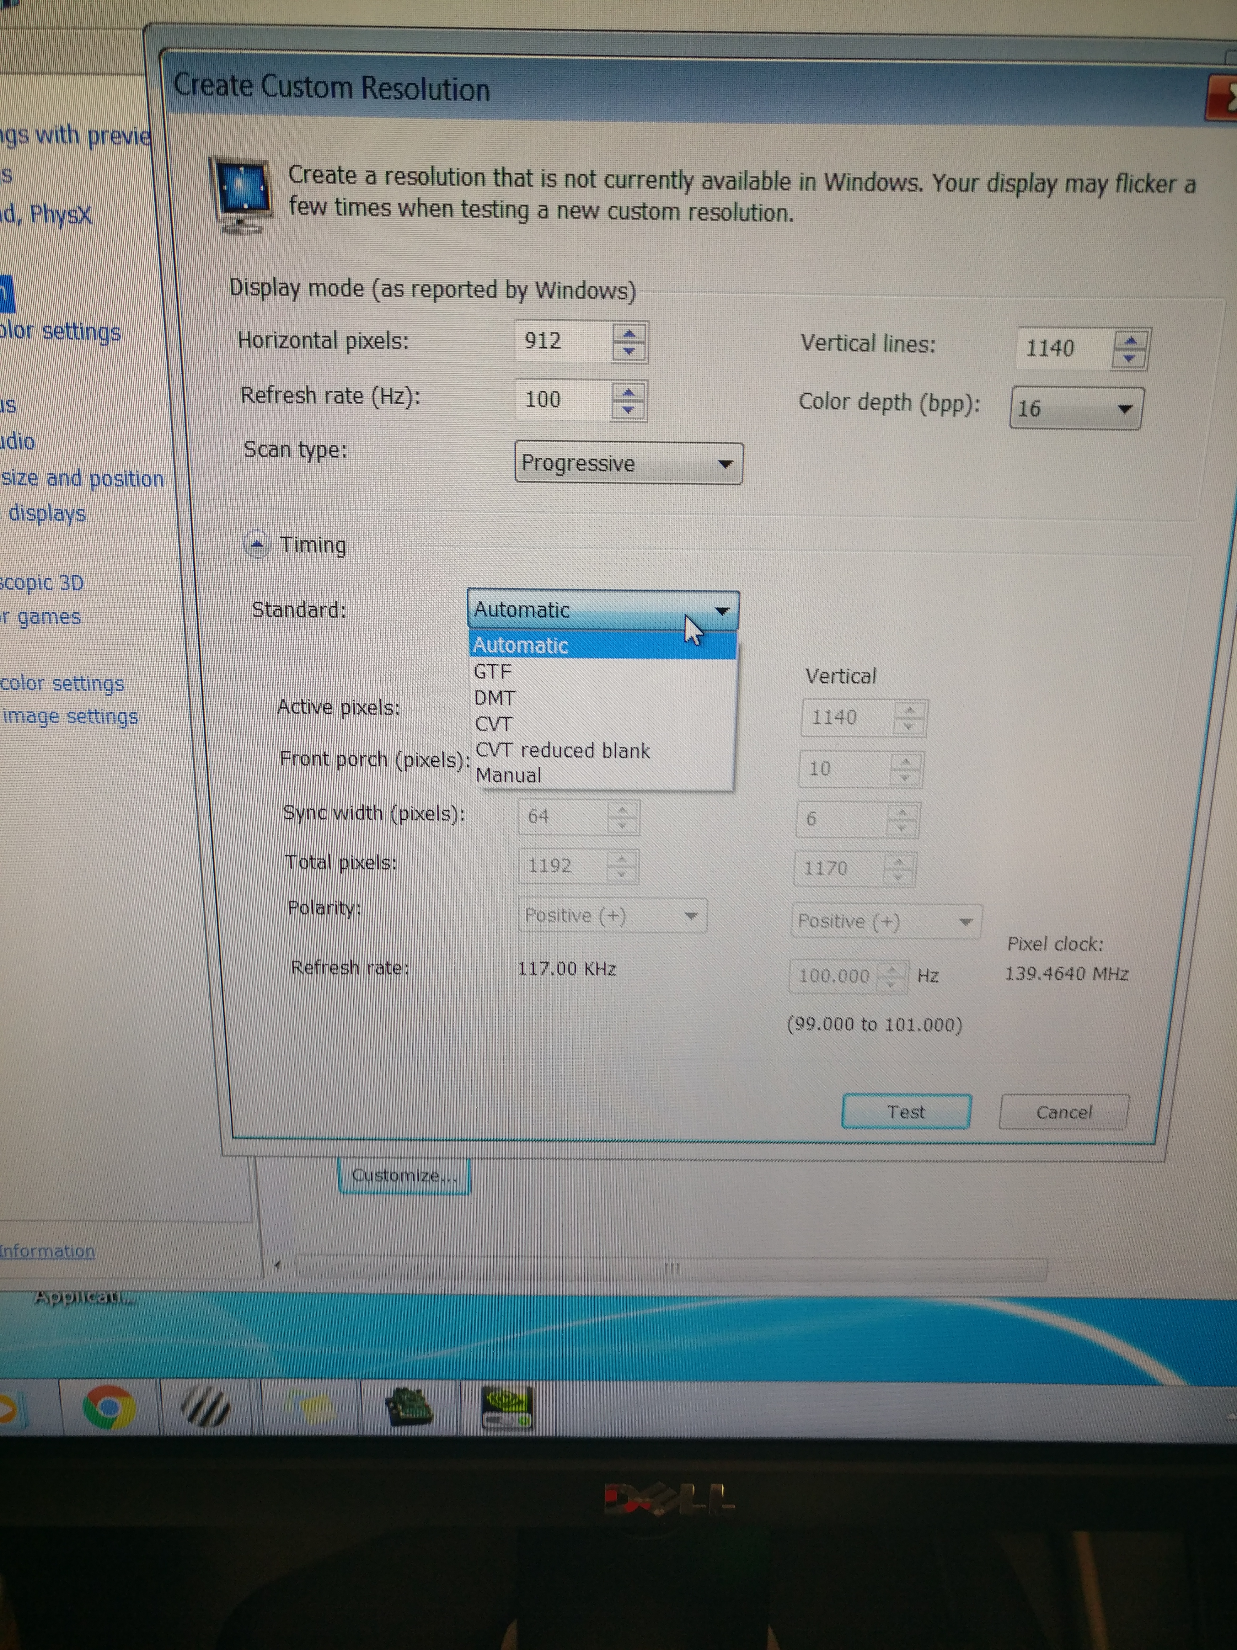Increase Vertical lines with up arrow

tap(1130, 340)
